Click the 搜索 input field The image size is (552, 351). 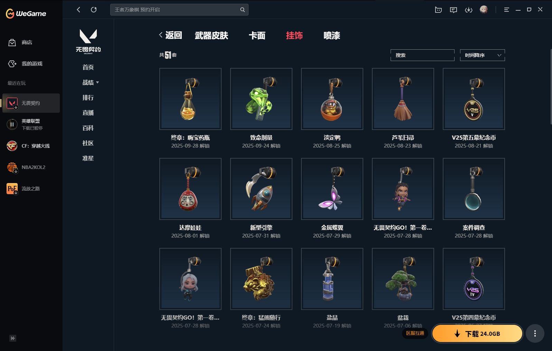[x=422, y=55]
